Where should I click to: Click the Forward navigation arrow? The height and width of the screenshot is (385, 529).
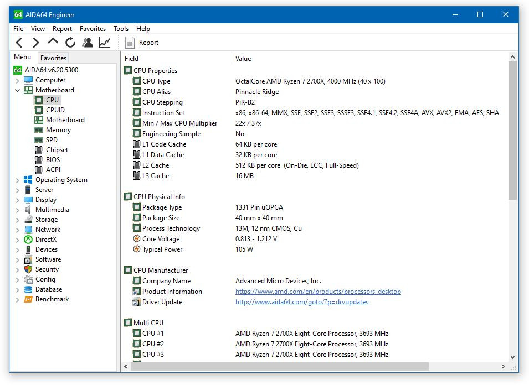36,43
